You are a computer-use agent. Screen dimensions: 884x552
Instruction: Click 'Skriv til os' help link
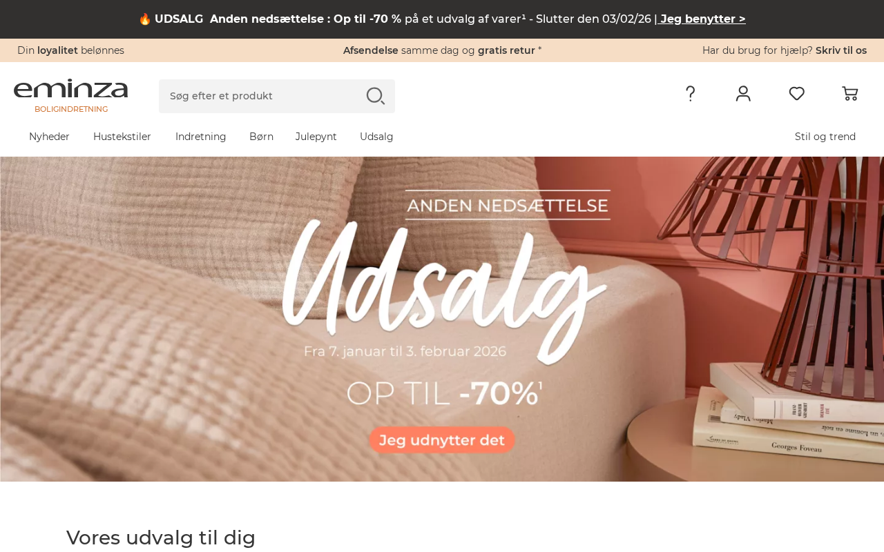coord(841,50)
